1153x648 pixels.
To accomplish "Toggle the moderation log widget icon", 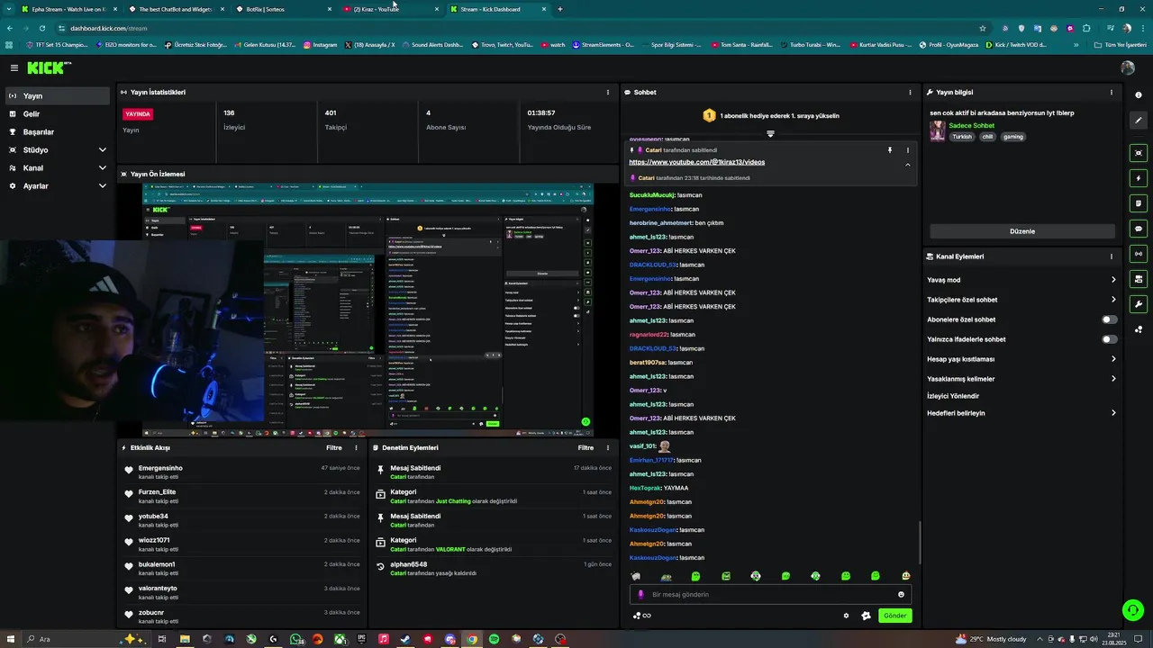I will [x=1139, y=203].
